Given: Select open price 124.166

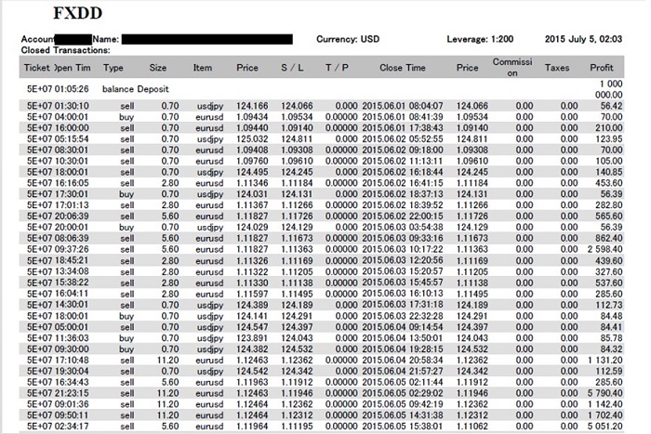Looking at the screenshot, I should [x=252, y=106].
